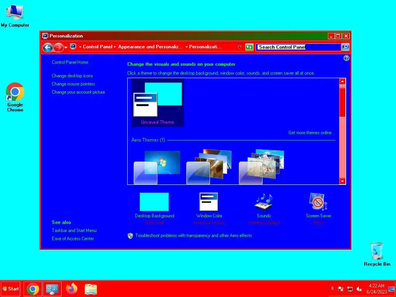Open Help with the question mark icon

click(x=346, y=58)
